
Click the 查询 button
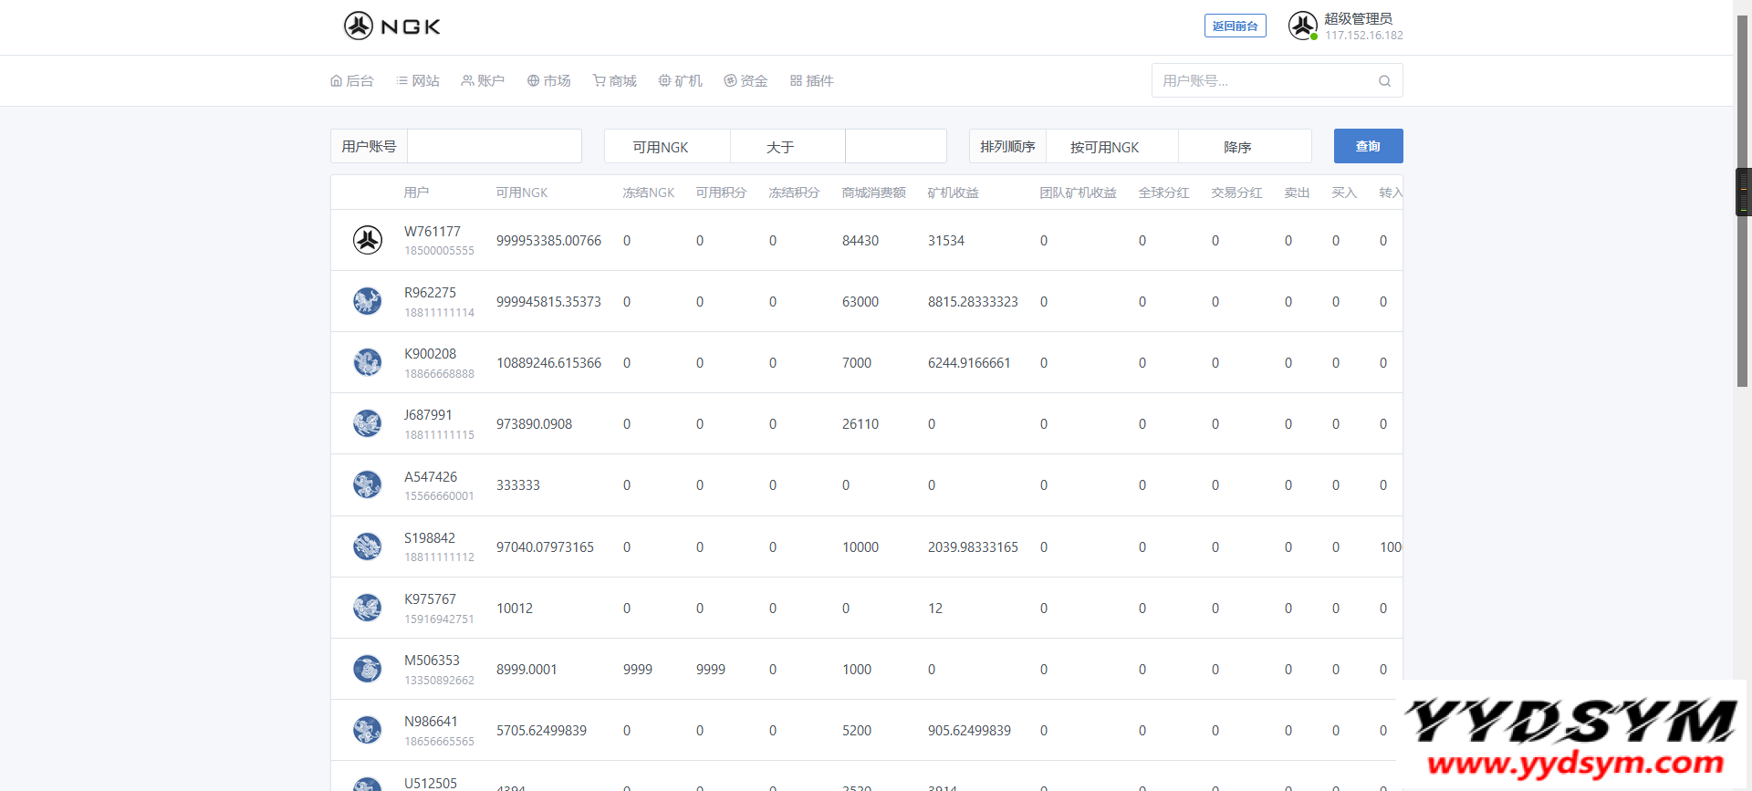click(1368, 146)
